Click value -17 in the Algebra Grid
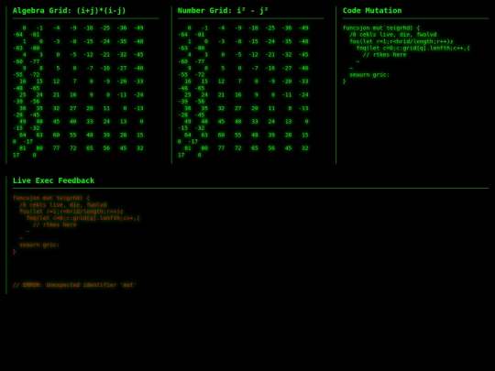The image size is (495, 371). [x=27, y=142]
